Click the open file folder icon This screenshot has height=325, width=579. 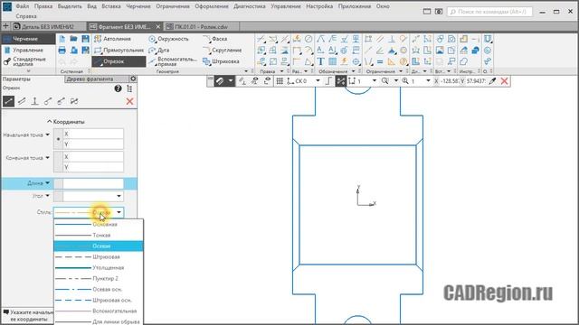(73, 39)
